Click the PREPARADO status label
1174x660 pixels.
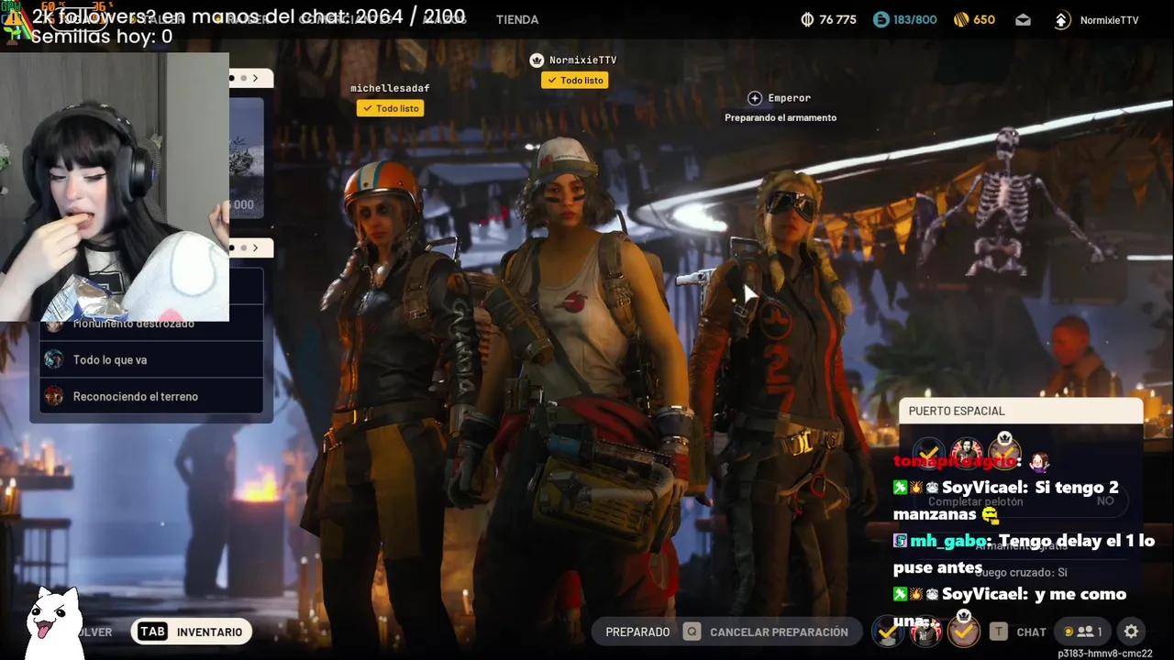click(637, 632)
